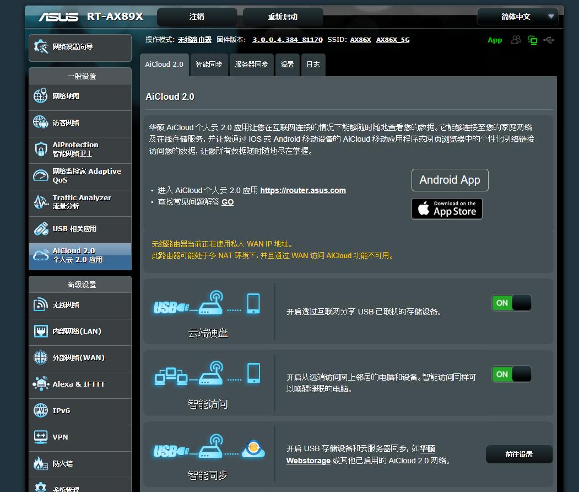
Task: Open the 简体中文 language dropdown
Action: [x=517, y=17]
